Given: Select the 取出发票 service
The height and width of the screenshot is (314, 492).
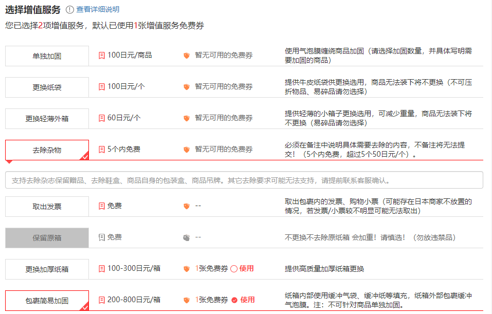Looking at the screenshot, I should [x=47, y=207].
